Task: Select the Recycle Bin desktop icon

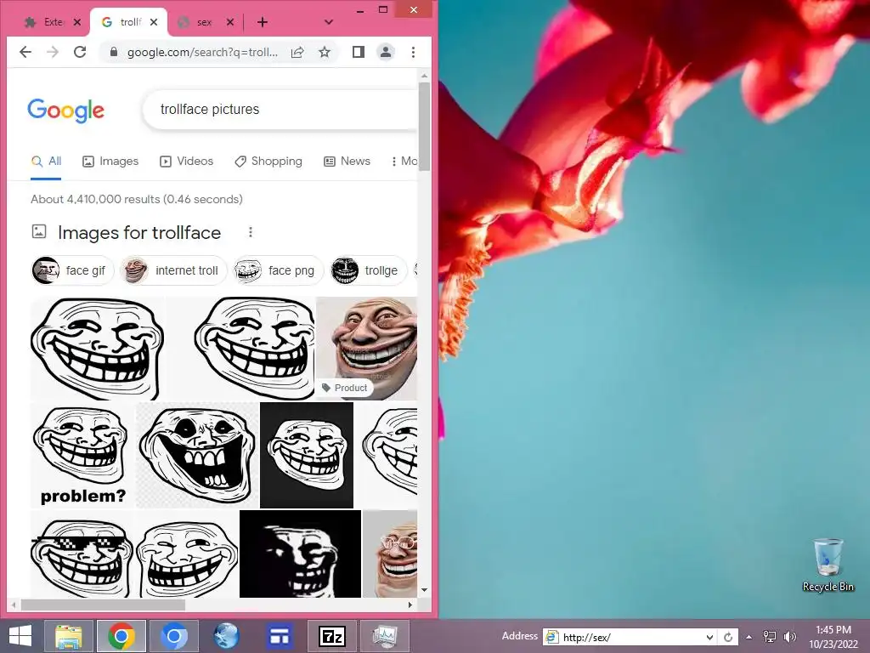Action: point(828,565)
